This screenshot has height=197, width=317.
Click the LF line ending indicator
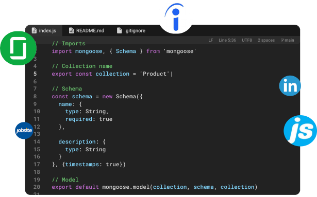(211, 40)
